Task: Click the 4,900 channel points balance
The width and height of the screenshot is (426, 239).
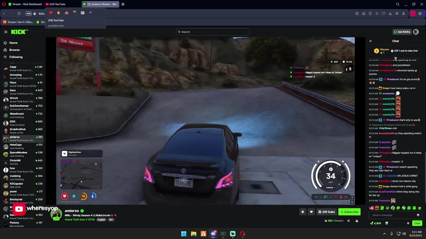Action: [375, 223]
